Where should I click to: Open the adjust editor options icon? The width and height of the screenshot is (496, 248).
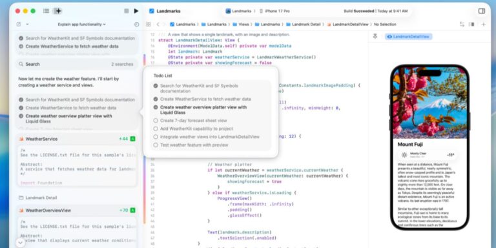click(x=471, y=25)
